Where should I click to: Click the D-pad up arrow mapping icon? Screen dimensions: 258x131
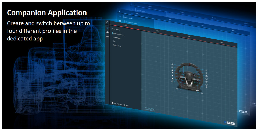[x=172, y=70]
